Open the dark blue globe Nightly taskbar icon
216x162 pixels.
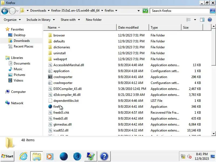(x=64, y=156)
